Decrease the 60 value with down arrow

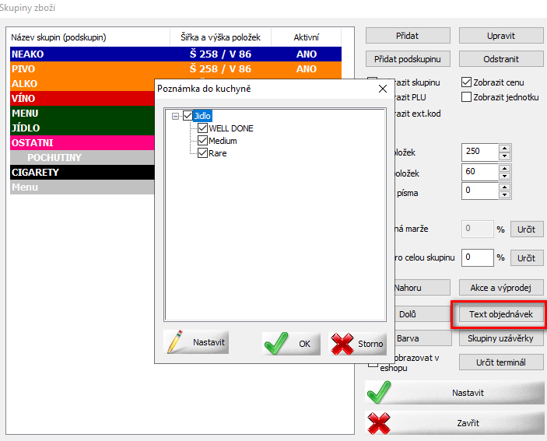[504, 175]
